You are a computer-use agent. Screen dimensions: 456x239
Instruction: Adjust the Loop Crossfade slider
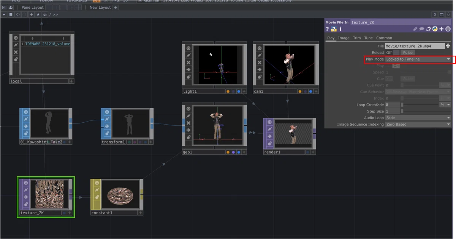coord(420,105)
